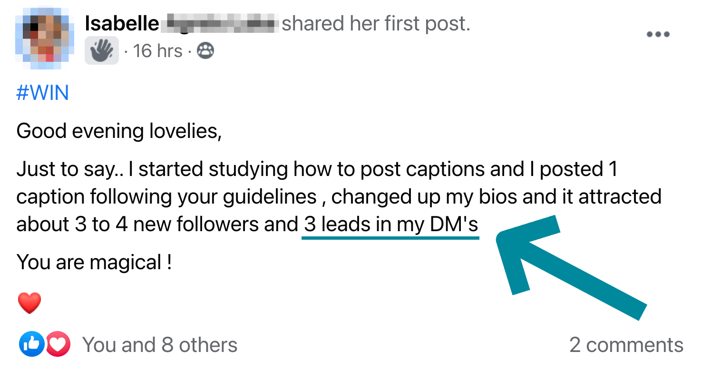This screenshot has height=371, width=702.
Task: Click the blurred surname after Isabelle
Action: [220, 23]
